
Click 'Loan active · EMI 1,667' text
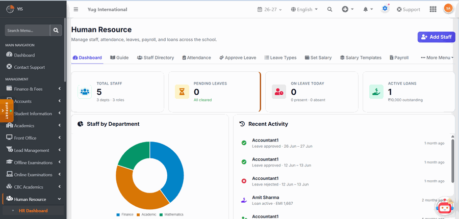pyautogui.click(x=272, y=203)
